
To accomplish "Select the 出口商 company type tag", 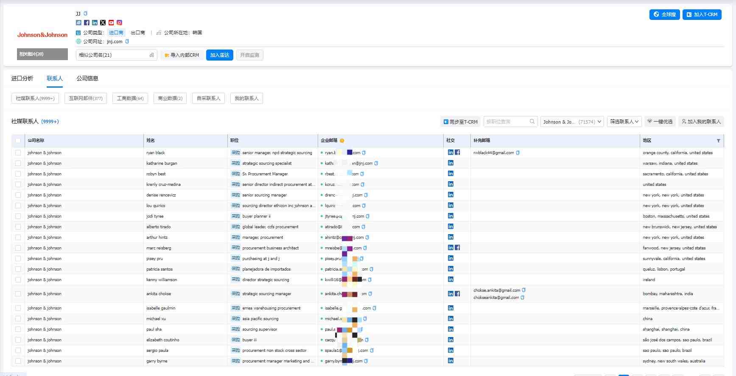I will point(137,33).
